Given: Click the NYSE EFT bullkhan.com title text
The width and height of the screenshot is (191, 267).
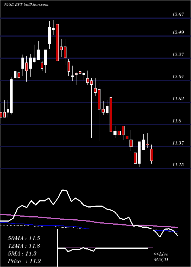Looking at the screenshot, I should click(x=26, y=5).
